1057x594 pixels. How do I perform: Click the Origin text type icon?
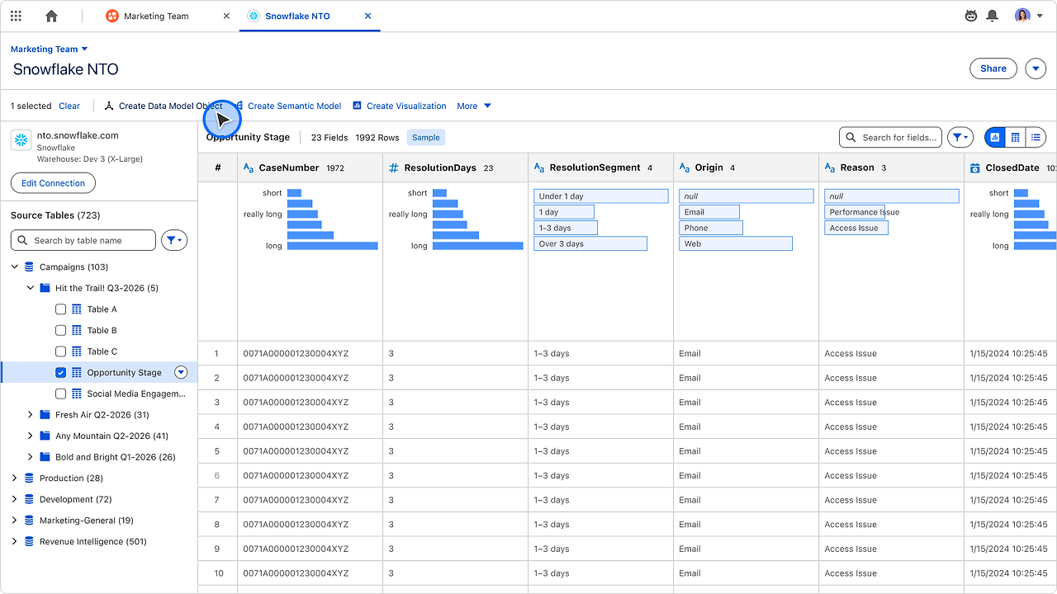[685, 167]
